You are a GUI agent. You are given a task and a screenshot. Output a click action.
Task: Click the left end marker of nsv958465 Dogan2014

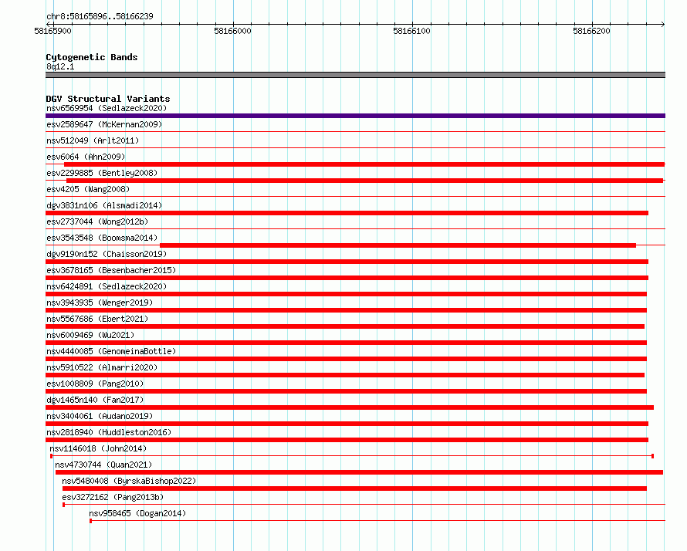90,521
